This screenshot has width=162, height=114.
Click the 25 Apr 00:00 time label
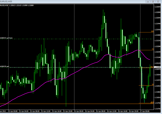(x=13, y=111)
